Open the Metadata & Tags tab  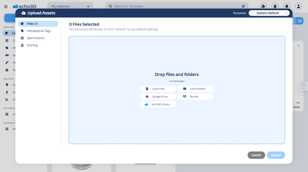point(38,31)
